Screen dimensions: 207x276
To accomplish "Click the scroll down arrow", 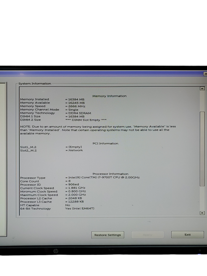I will (202, 213).
